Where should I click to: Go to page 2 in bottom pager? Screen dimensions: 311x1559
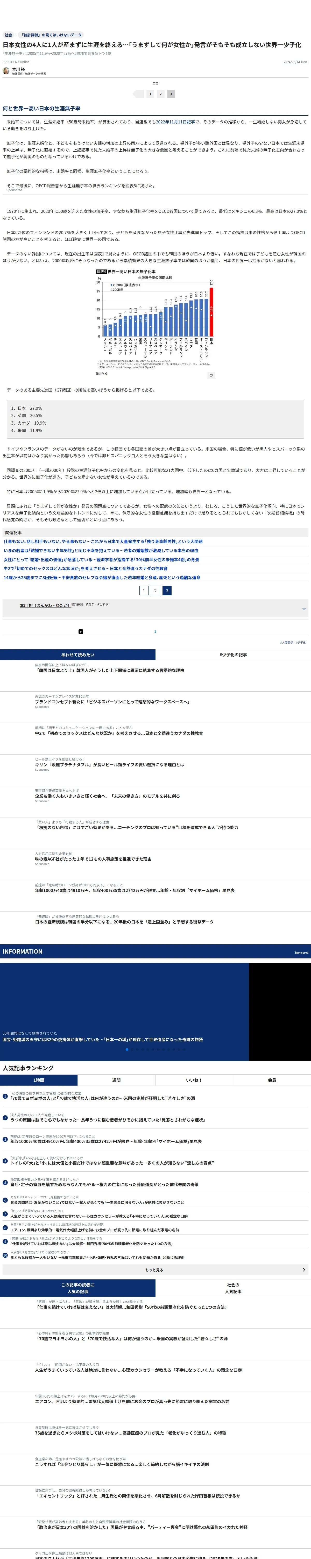coord(155,591)
